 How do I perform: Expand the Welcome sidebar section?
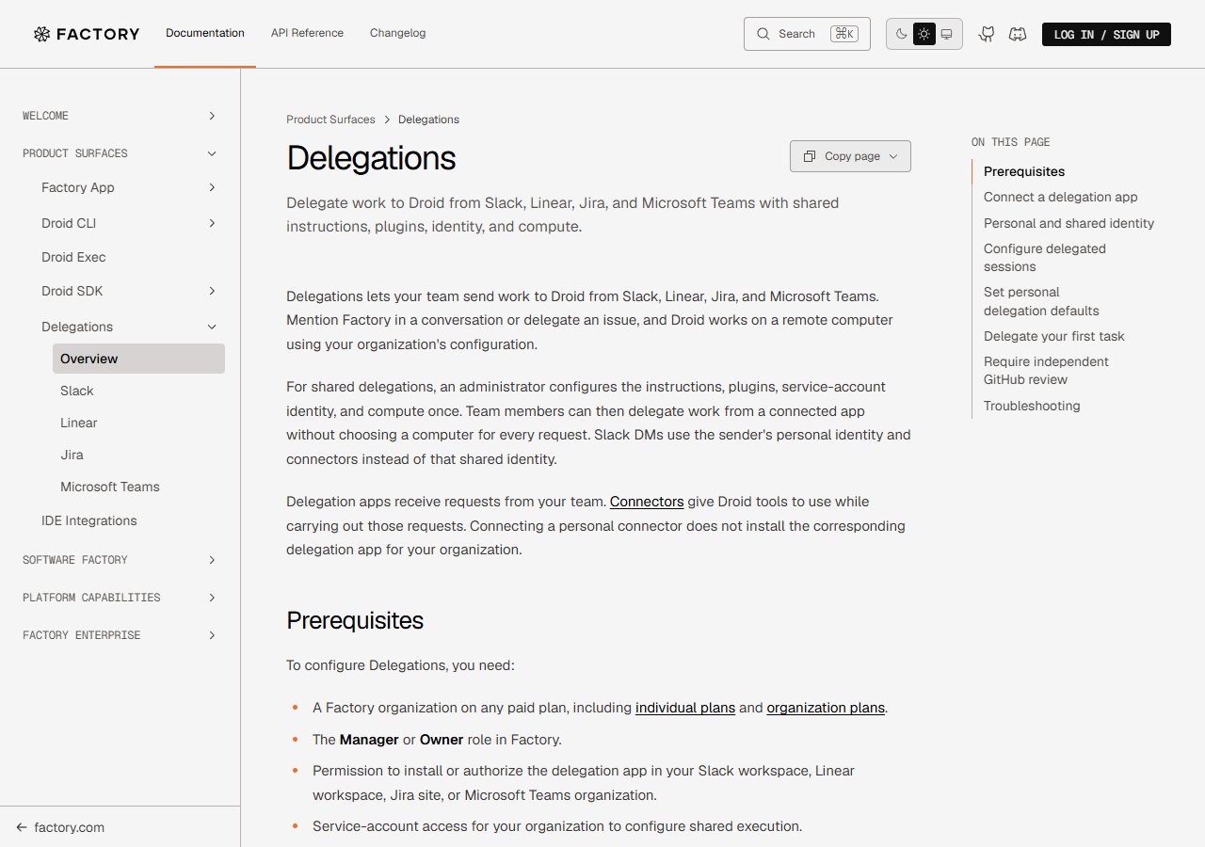click(x=120, y=116)
